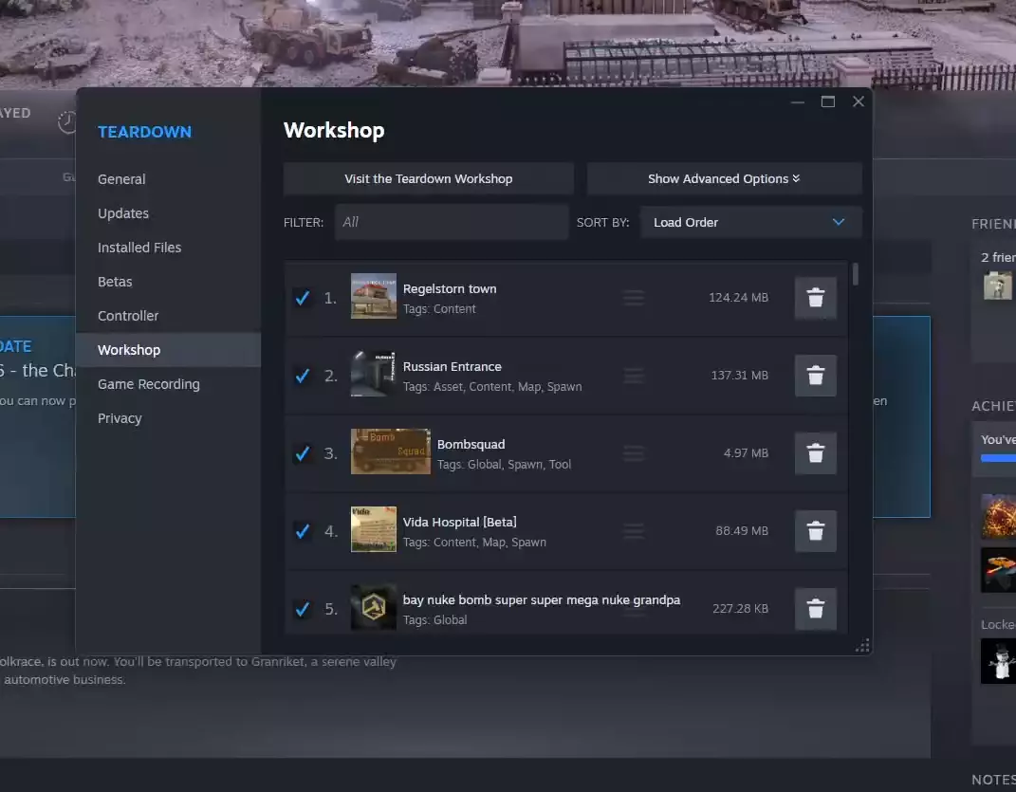Click the Regelstorn town title
The width and height of the screenshot is (1016, 792).
(x=450, y=288)
